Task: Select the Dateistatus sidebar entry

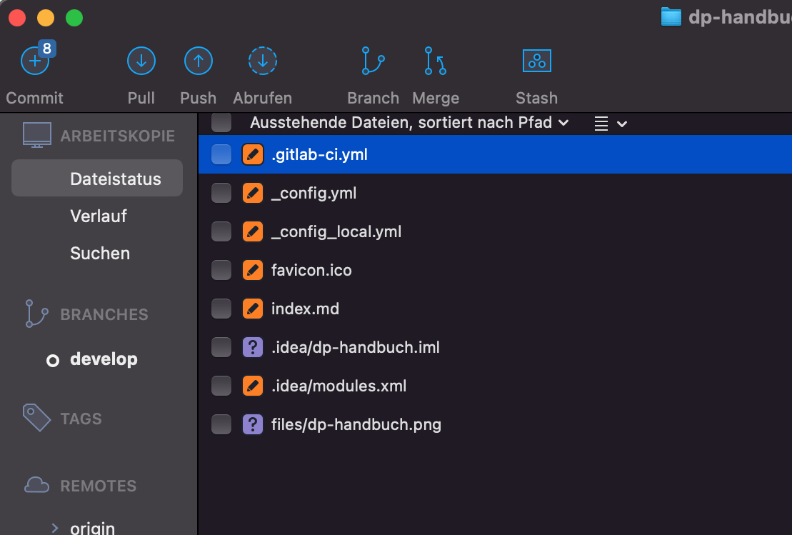Action: [115, 179]
